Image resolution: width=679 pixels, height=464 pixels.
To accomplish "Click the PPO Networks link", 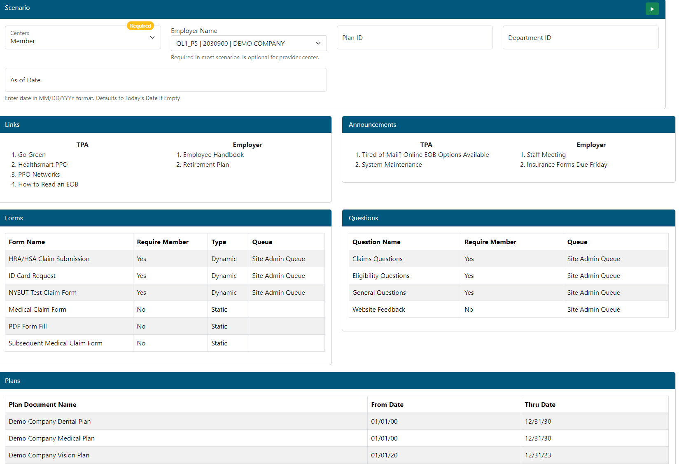I will pyautogui.click(x=39, y=175).
